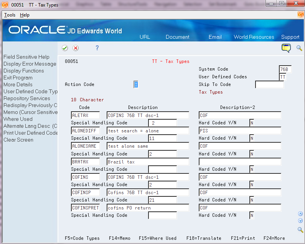The image size is (305, 244).
Task: Click More Details in sidebar
Action: [18, 84]
